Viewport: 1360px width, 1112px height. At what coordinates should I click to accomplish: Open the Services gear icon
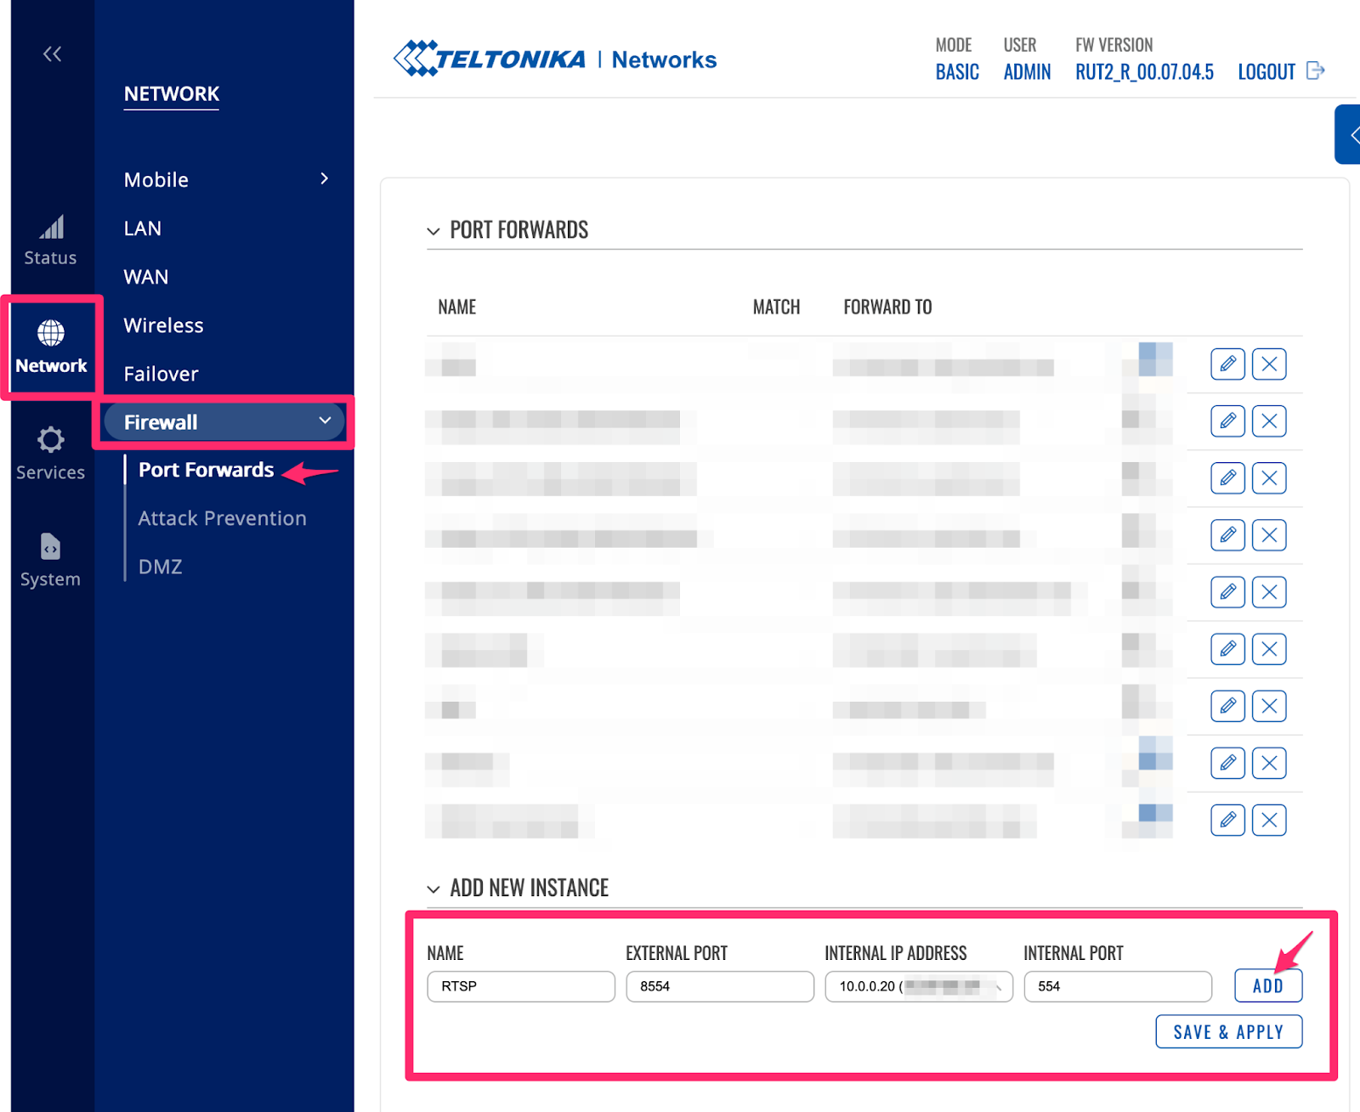pos(50,440)
